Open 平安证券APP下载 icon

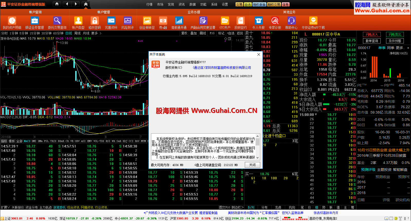tap(313, 21)
